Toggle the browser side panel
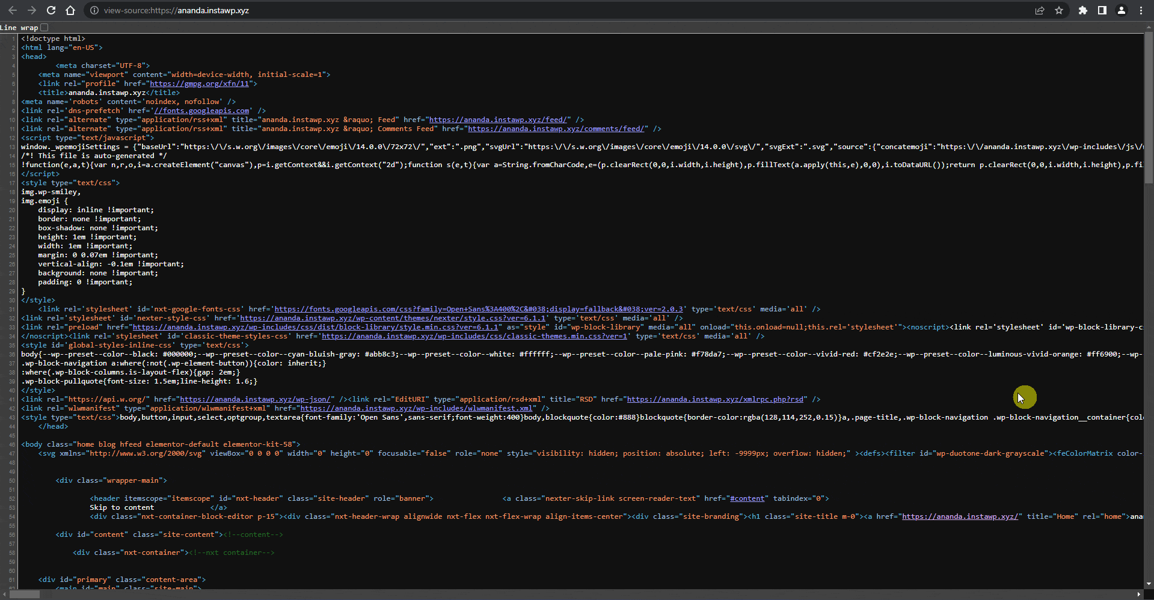 pyautogui.click(x=1102, y=10)
